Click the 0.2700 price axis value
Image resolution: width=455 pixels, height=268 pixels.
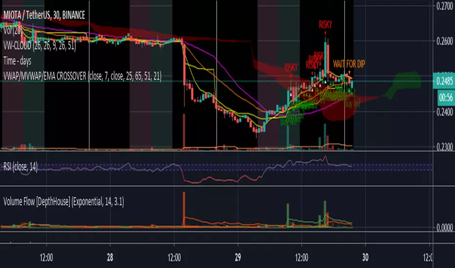[445, 6]
